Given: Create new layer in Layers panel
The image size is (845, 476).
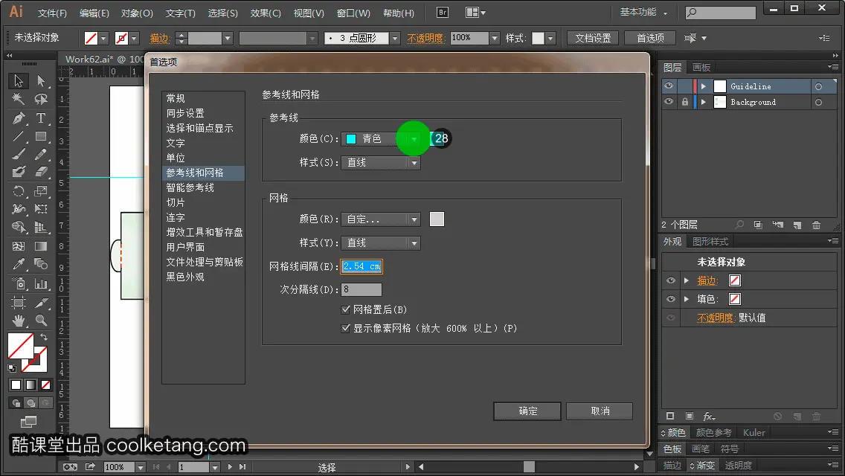Looking at the screenshot, I should (797, 225).
